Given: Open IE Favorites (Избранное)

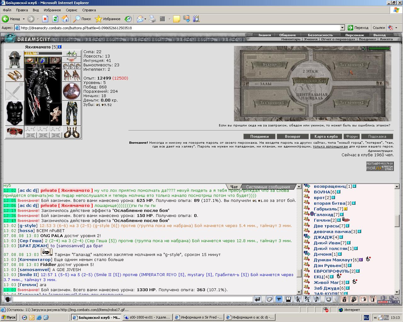Looking at the screenshot, I should pyautogui.click(x=108, y=19).
